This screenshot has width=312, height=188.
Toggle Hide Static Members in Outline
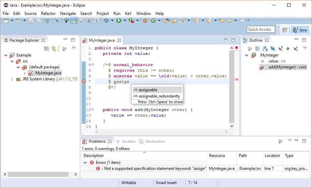pos(280,49)
